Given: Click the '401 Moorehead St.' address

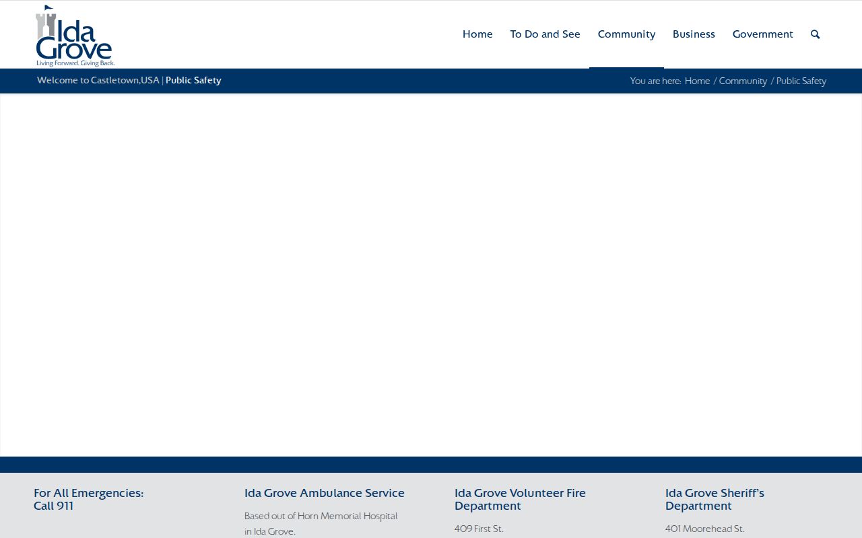Looking at the screenshot, I should point(704,529).
